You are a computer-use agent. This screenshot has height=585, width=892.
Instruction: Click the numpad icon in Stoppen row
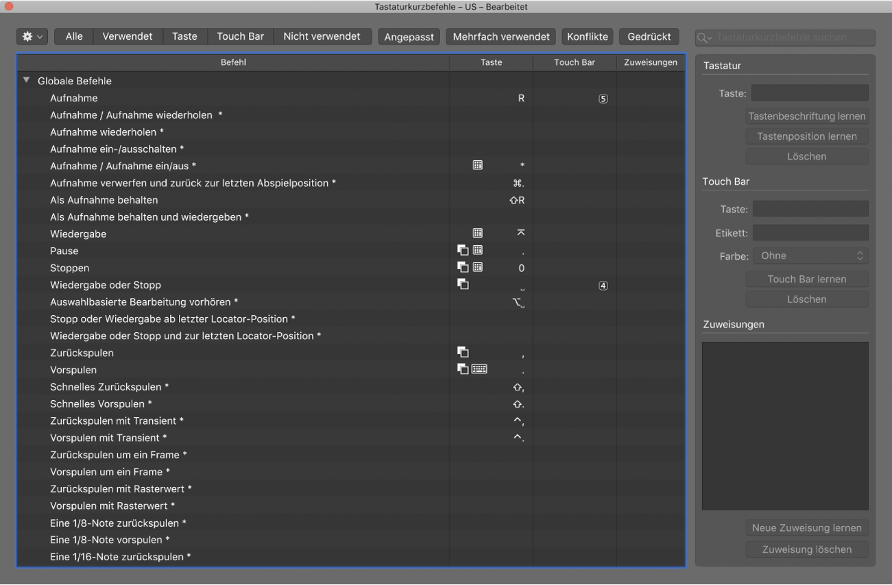[478, 268]
